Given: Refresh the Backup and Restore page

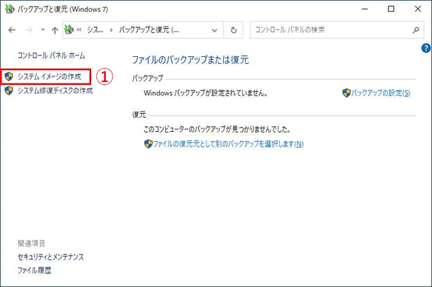Looking at the screenshot, I should 233,30.
